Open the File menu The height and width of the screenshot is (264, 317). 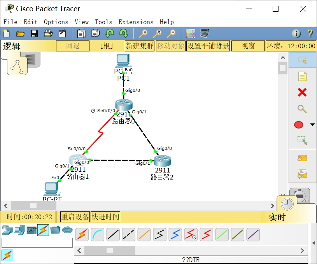coord(11,22)
